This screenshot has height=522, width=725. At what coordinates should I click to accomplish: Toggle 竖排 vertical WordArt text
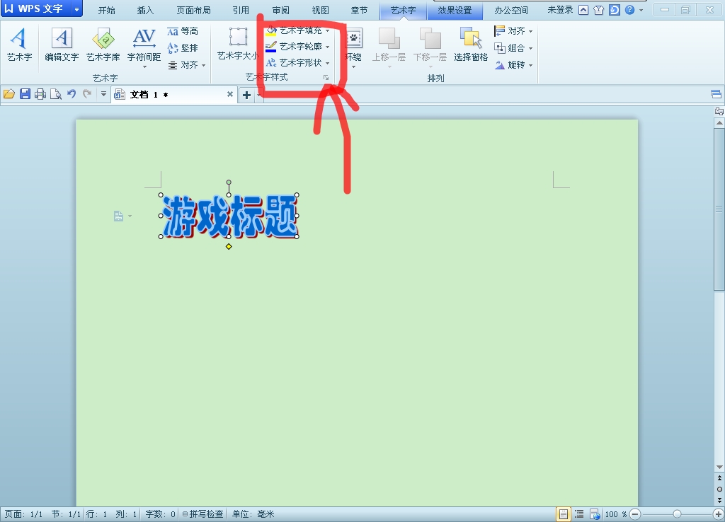pos(183,48)
